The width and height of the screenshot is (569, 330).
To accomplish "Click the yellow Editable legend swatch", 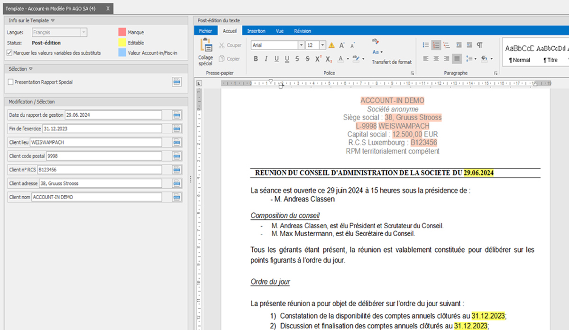I will [122, 43].
